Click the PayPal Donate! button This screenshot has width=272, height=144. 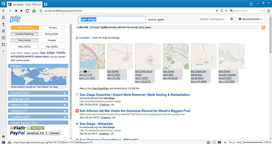[55, 133]
